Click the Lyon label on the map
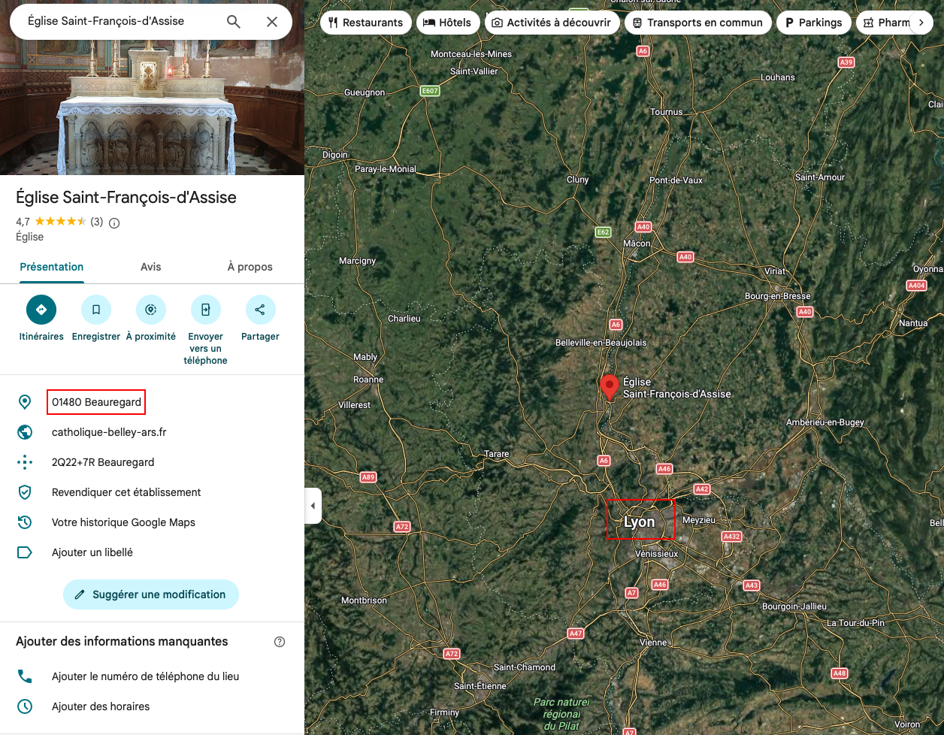Screen dimensions: 944x735 point(640,522)
